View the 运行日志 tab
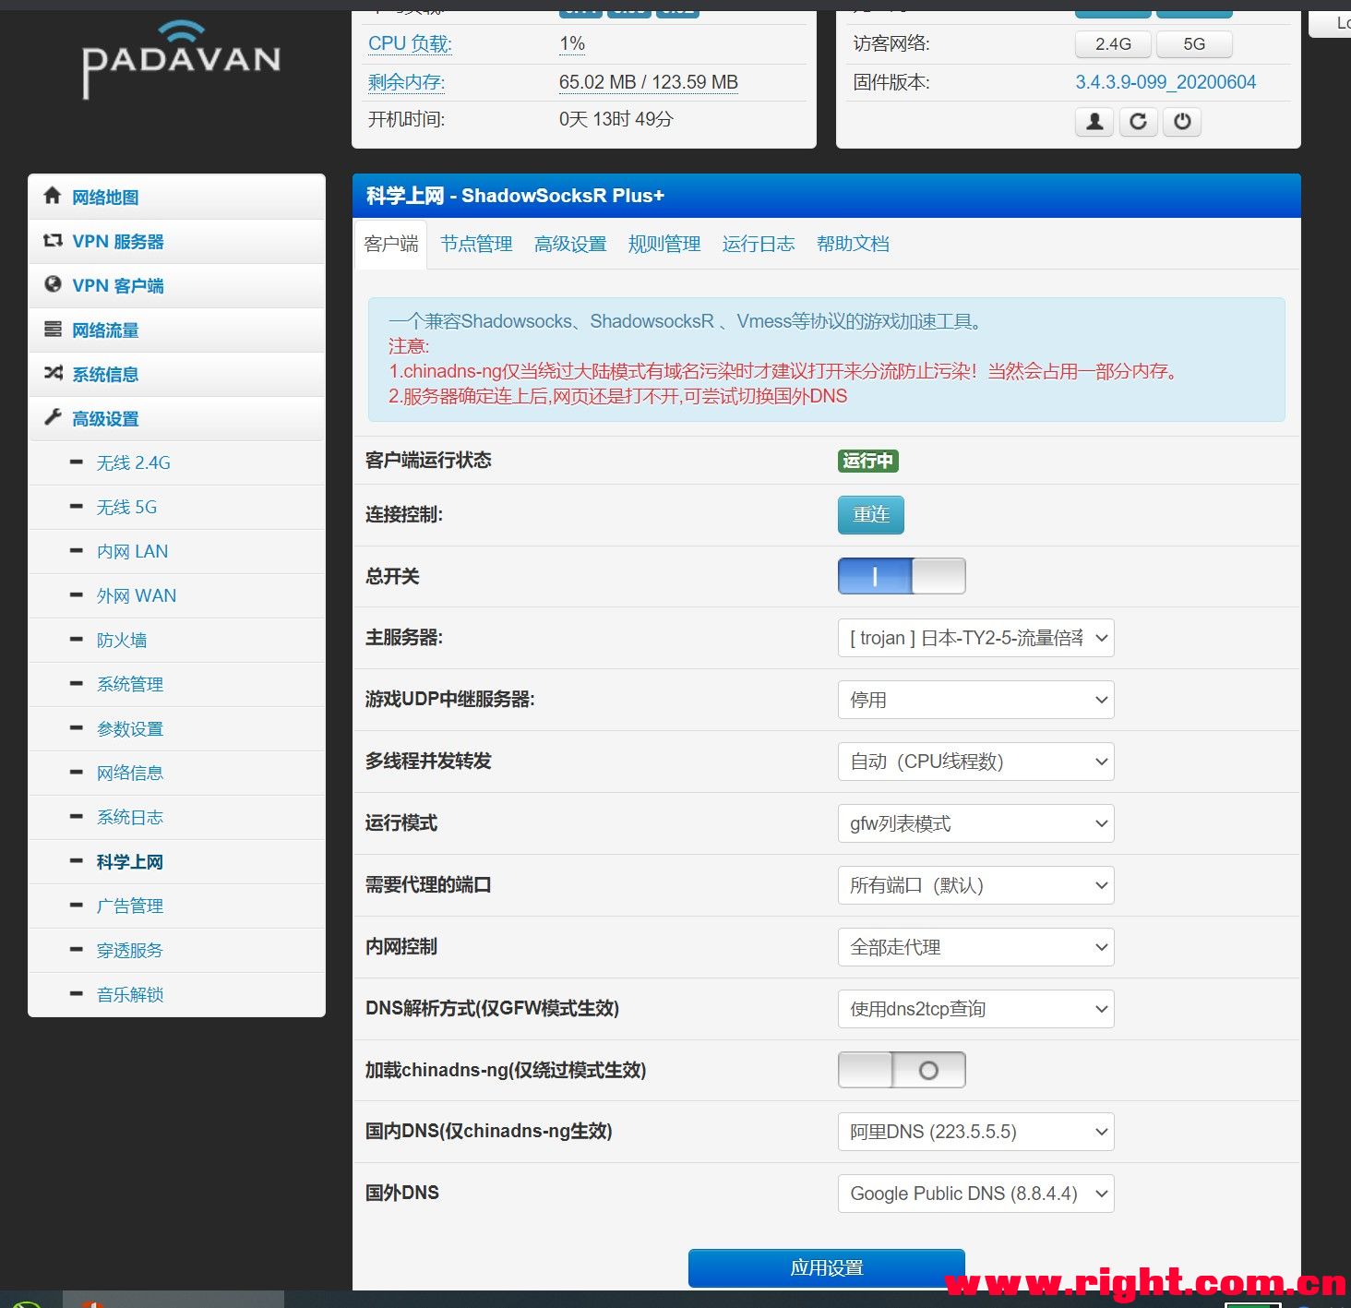Screen dimensions: 1351x1308 (759, 244)
